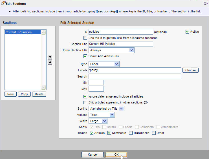Move section down with the down arrow
209x159 pixels.
coord(50,62)
